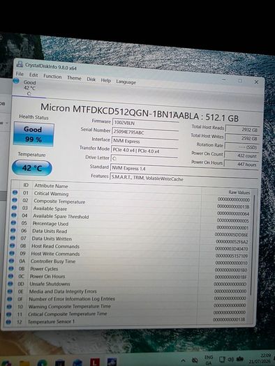Open File Explorer from the taskbar
The height and width of the screenshot is (366, 275).
click(24, 363)
